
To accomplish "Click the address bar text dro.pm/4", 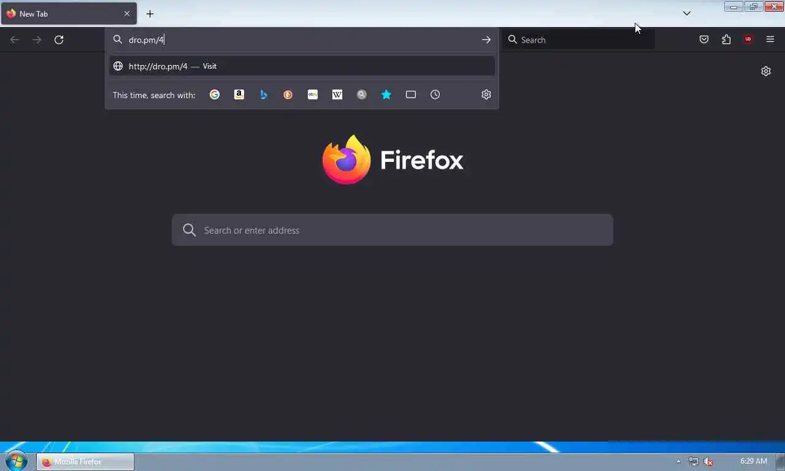I will [147, 40].
